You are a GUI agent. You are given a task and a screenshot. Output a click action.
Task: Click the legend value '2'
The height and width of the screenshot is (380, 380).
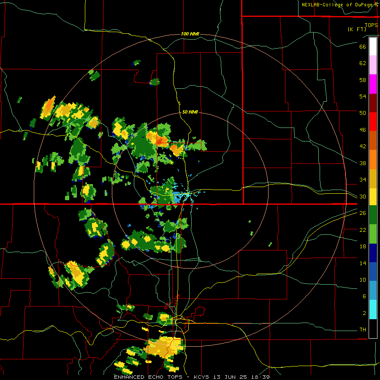click(364, 313)
